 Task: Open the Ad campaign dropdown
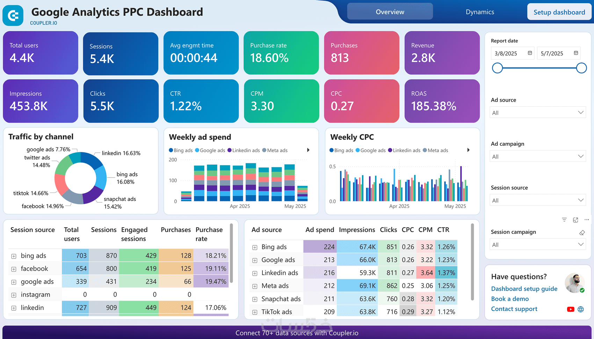538,157
